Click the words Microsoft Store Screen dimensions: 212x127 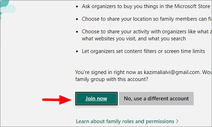coord(192,6)
